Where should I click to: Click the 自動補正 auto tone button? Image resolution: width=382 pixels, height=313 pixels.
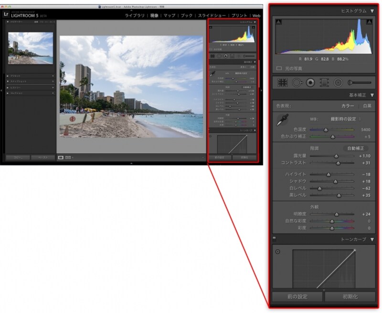coord(355,148)
